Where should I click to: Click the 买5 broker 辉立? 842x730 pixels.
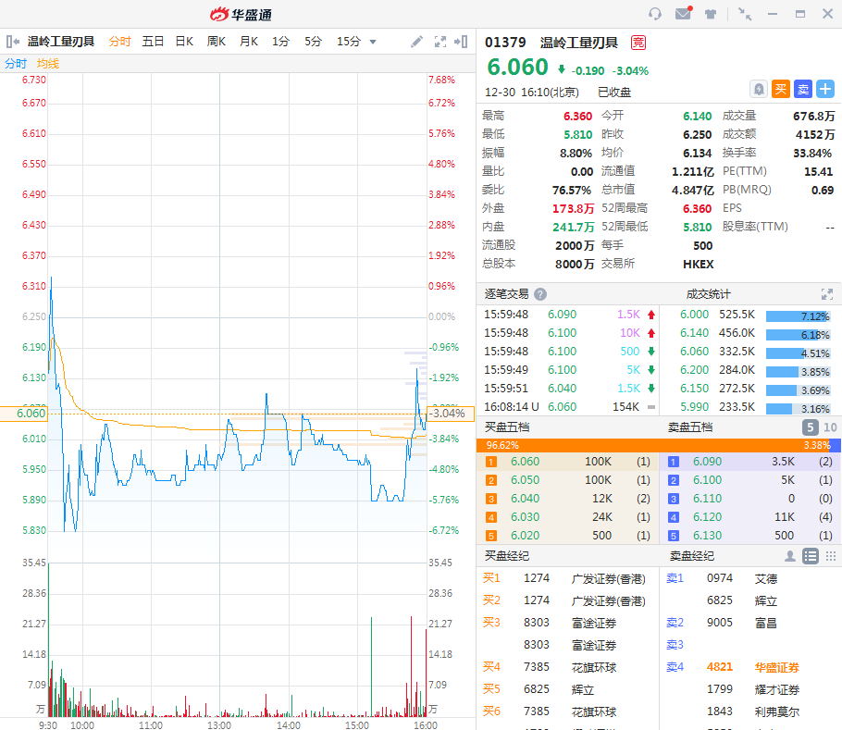583,689
